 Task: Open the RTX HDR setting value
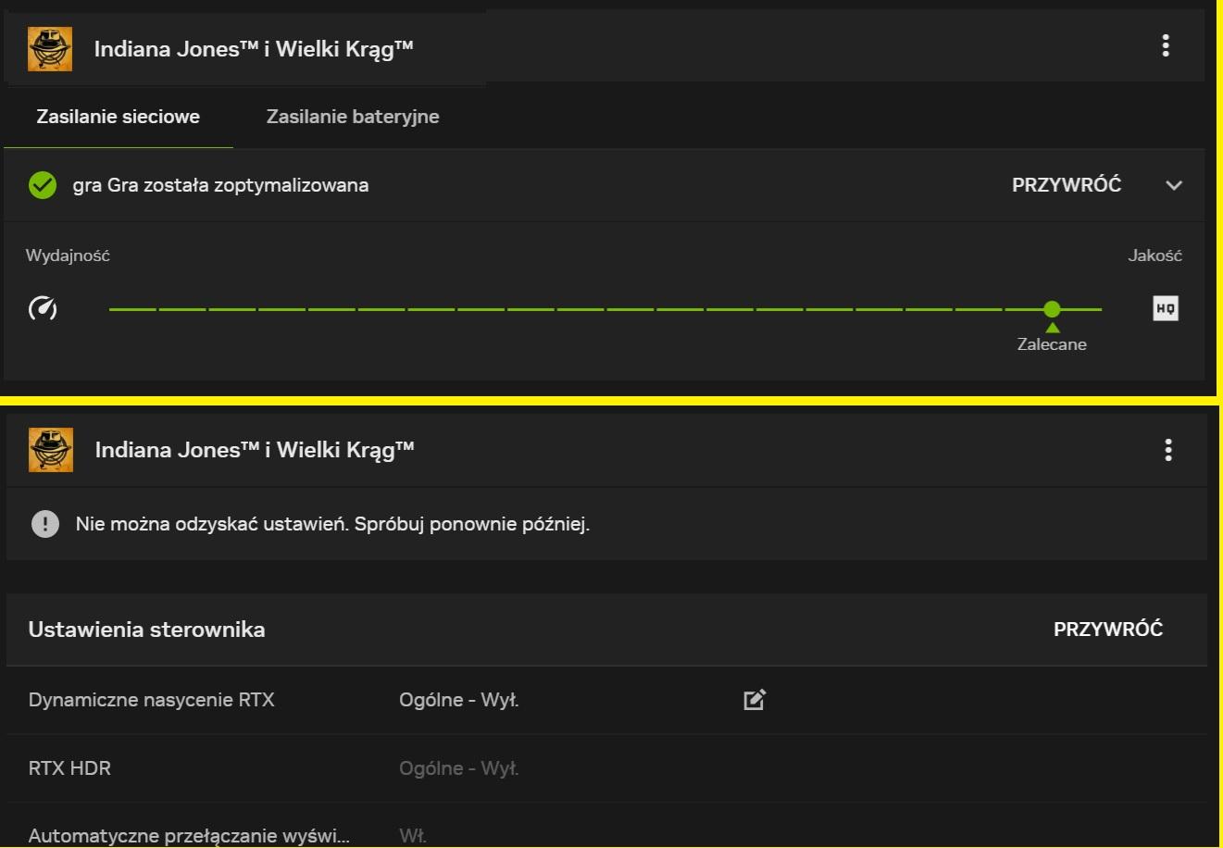tap(458, 768)
